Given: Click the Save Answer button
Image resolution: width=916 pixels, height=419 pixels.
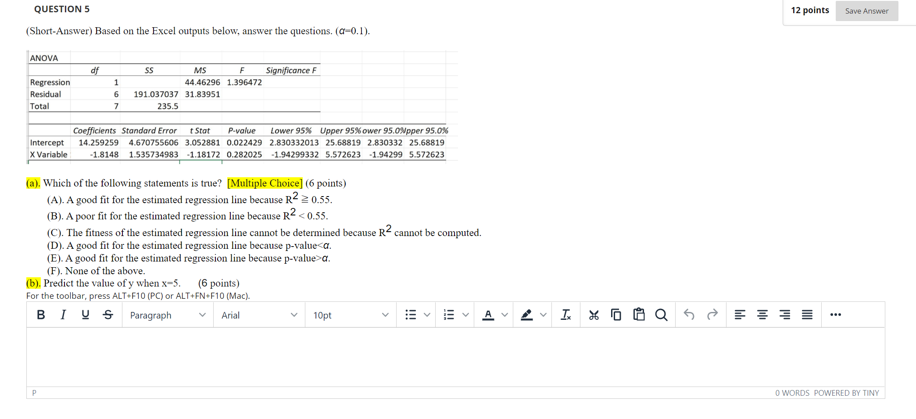Looking at the screenshot, I should point(866,11).
